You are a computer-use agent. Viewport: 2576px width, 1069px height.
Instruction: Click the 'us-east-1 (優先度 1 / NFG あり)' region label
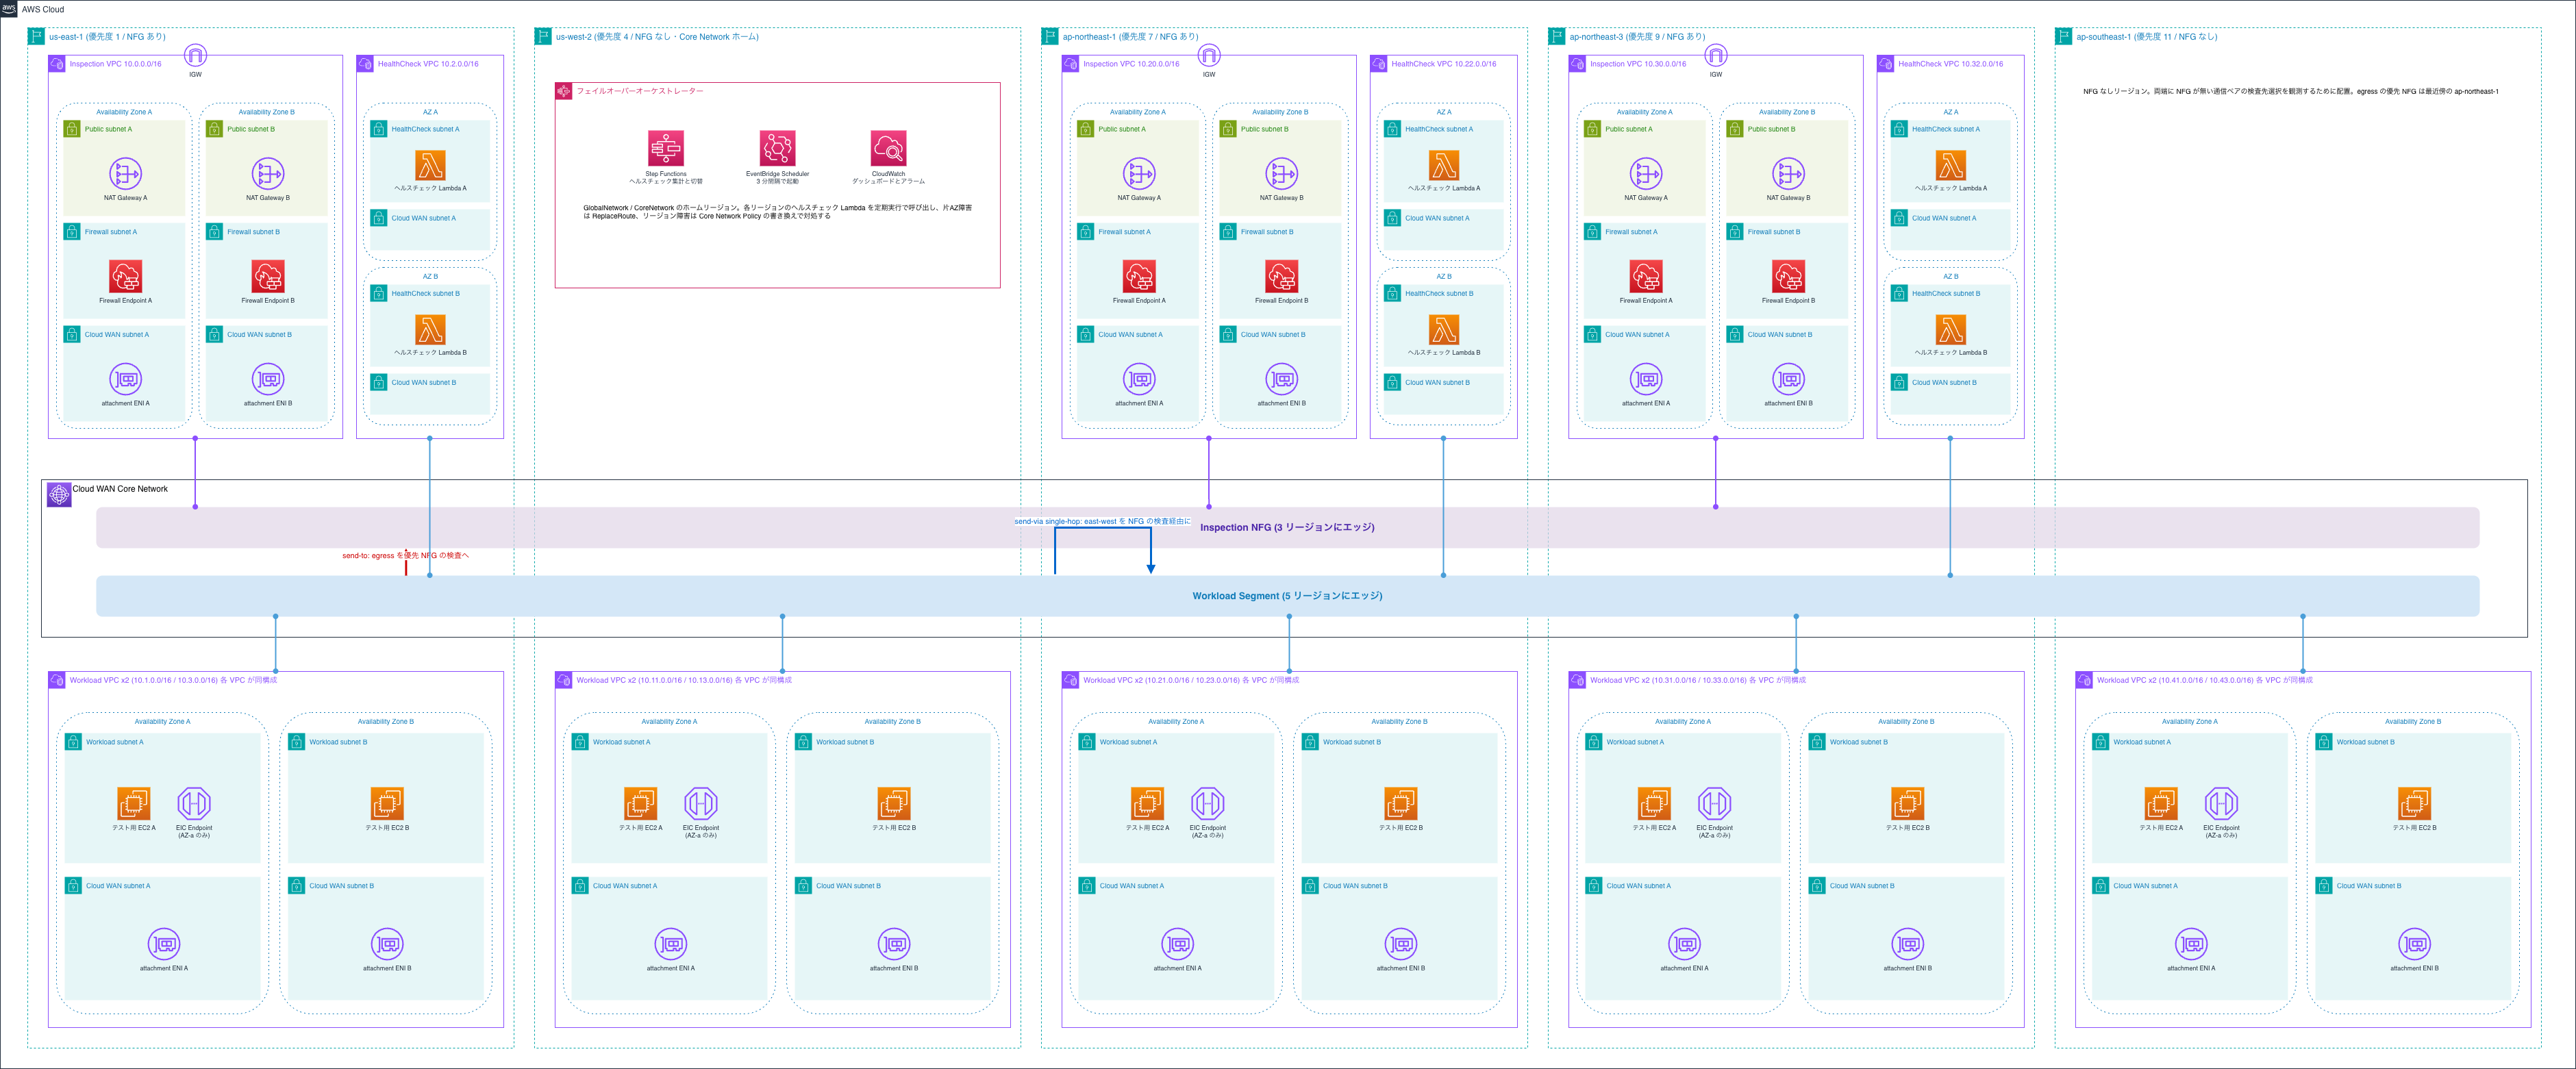[107, 37]
